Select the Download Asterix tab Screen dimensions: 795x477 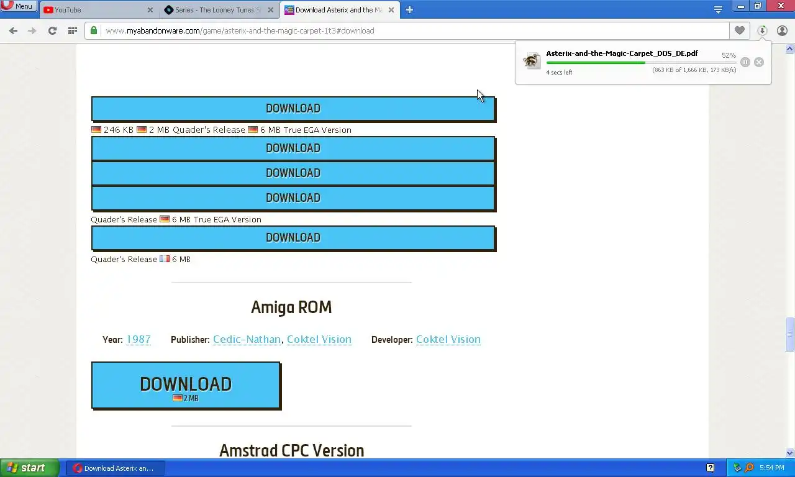339,10
